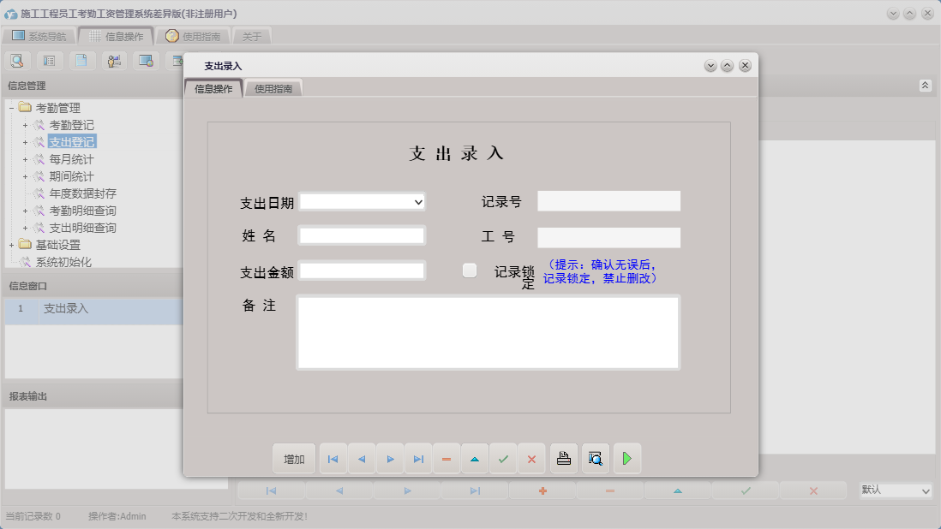Viewport: 941px width, 529px height.
Task: Confirm the record with green checkmark icon
Action: [503, 458]
